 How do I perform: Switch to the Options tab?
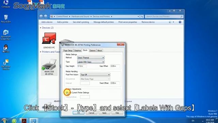coord(92,51)
